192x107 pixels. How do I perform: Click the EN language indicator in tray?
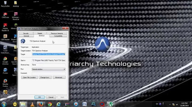[157, 104]
